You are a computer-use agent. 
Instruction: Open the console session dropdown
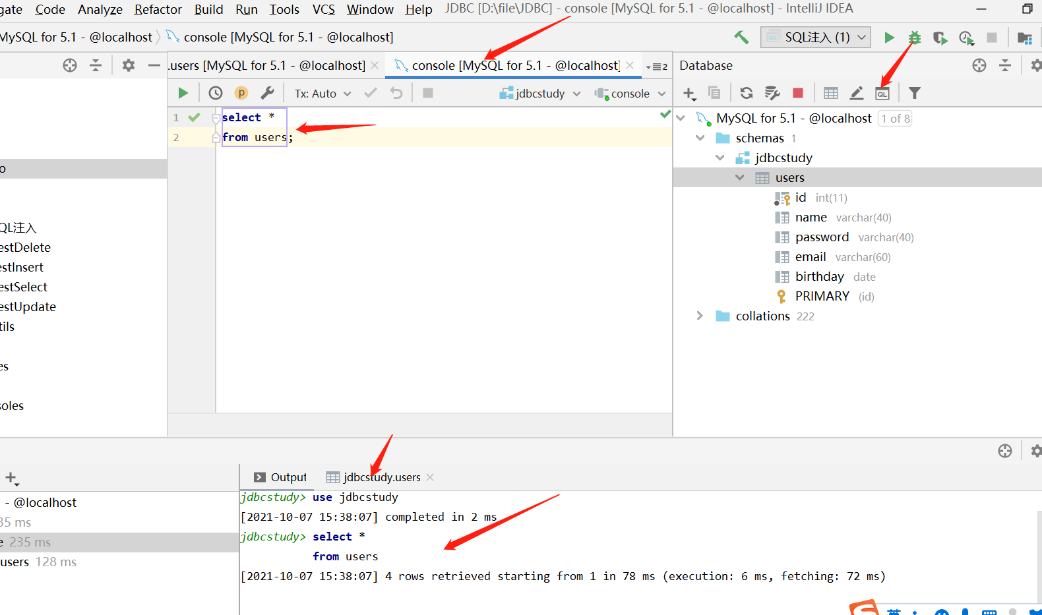[630, 94]
